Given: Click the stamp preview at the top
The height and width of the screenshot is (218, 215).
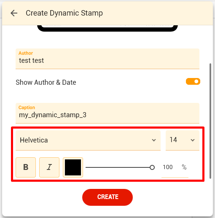Looking at the screenshot, I should 107,28.
